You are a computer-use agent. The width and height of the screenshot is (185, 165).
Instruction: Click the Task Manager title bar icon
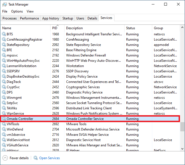[5, 5]
